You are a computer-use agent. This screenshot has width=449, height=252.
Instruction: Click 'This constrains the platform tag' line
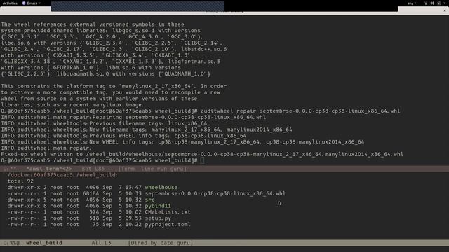(x=114, y=86)
